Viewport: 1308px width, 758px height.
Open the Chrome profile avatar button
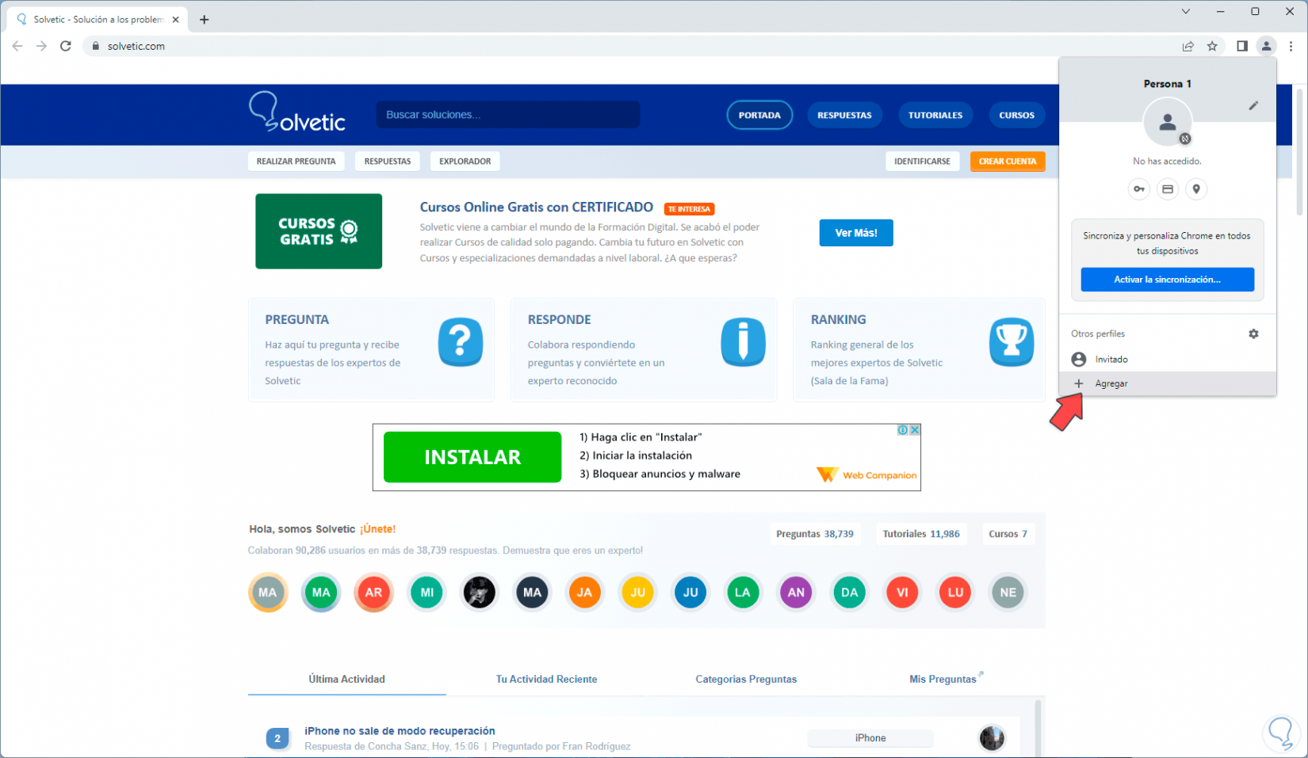(1266, 46)
